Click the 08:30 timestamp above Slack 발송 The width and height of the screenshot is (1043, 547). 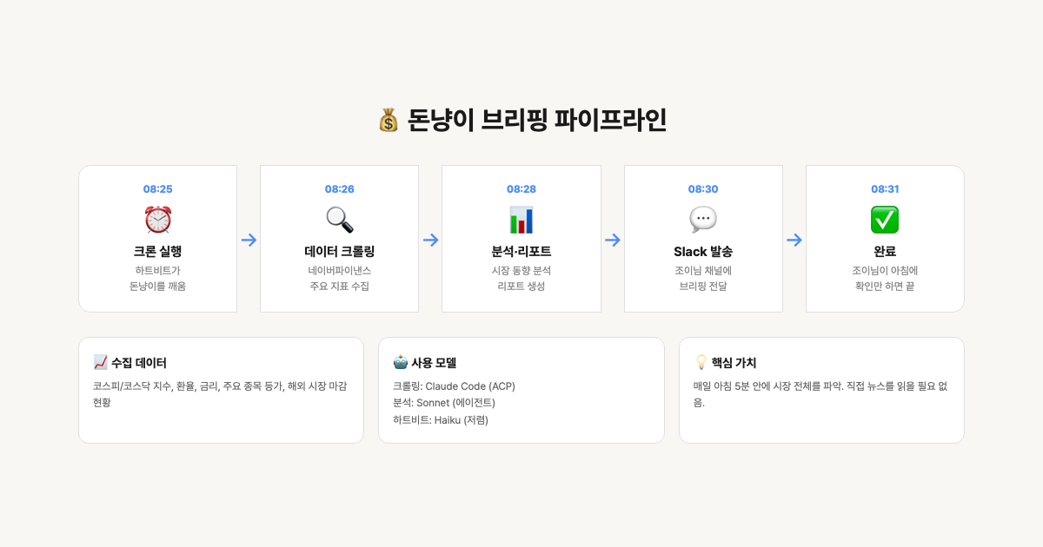point(702,189)
